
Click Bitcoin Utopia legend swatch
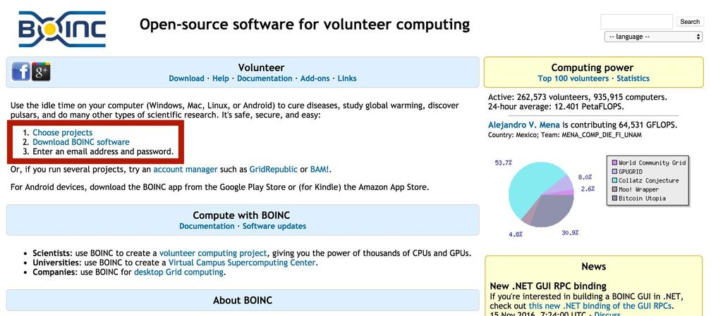click(x=614, y=198)
